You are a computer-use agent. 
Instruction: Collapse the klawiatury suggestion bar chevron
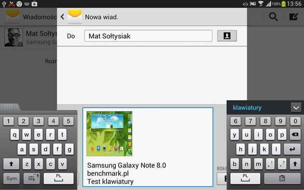coord(296,108)
